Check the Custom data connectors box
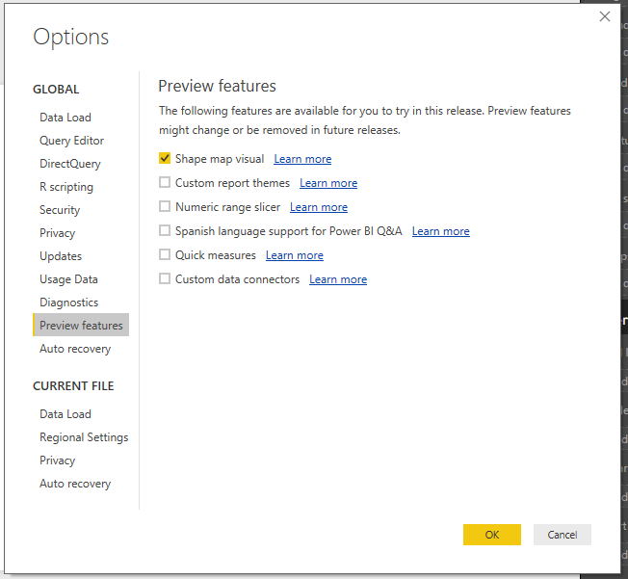The width and height of the screenshot is (628, 579). click(165, 278)
